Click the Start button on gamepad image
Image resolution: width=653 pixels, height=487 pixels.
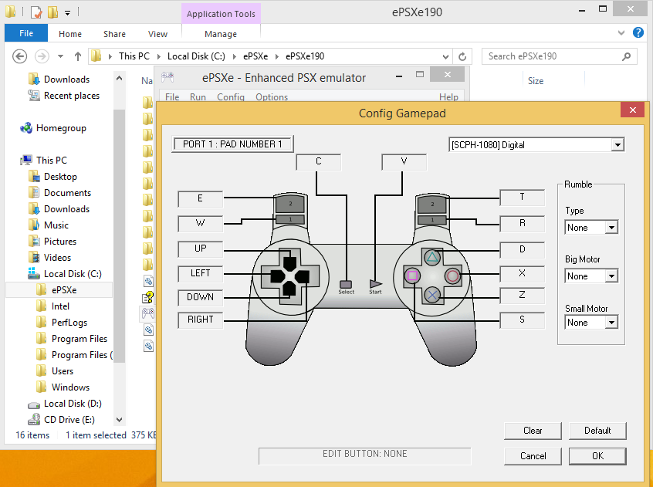pos(375,284)
